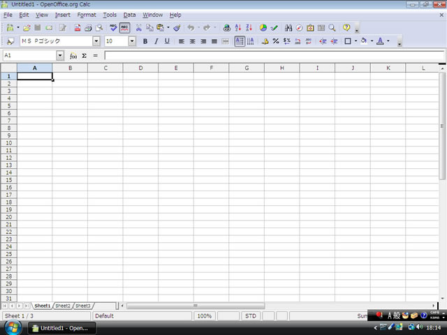Toggle AutoSpellcheck in the toolbar
The width and height of the screenshot is (447, 335).
coord(124,28)
